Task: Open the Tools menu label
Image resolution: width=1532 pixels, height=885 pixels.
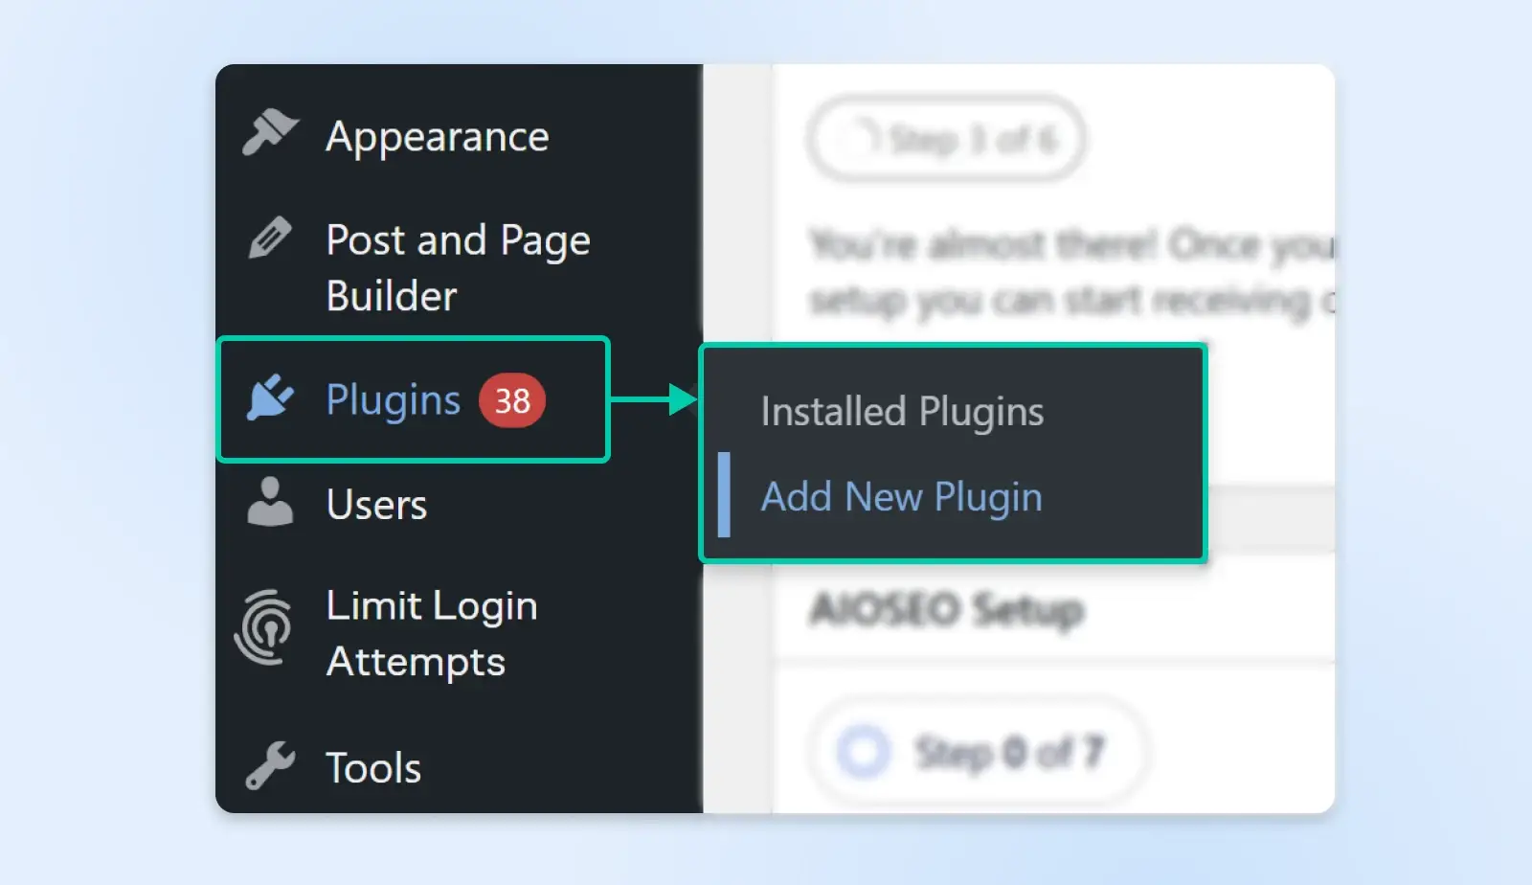Action: [373, 768]
